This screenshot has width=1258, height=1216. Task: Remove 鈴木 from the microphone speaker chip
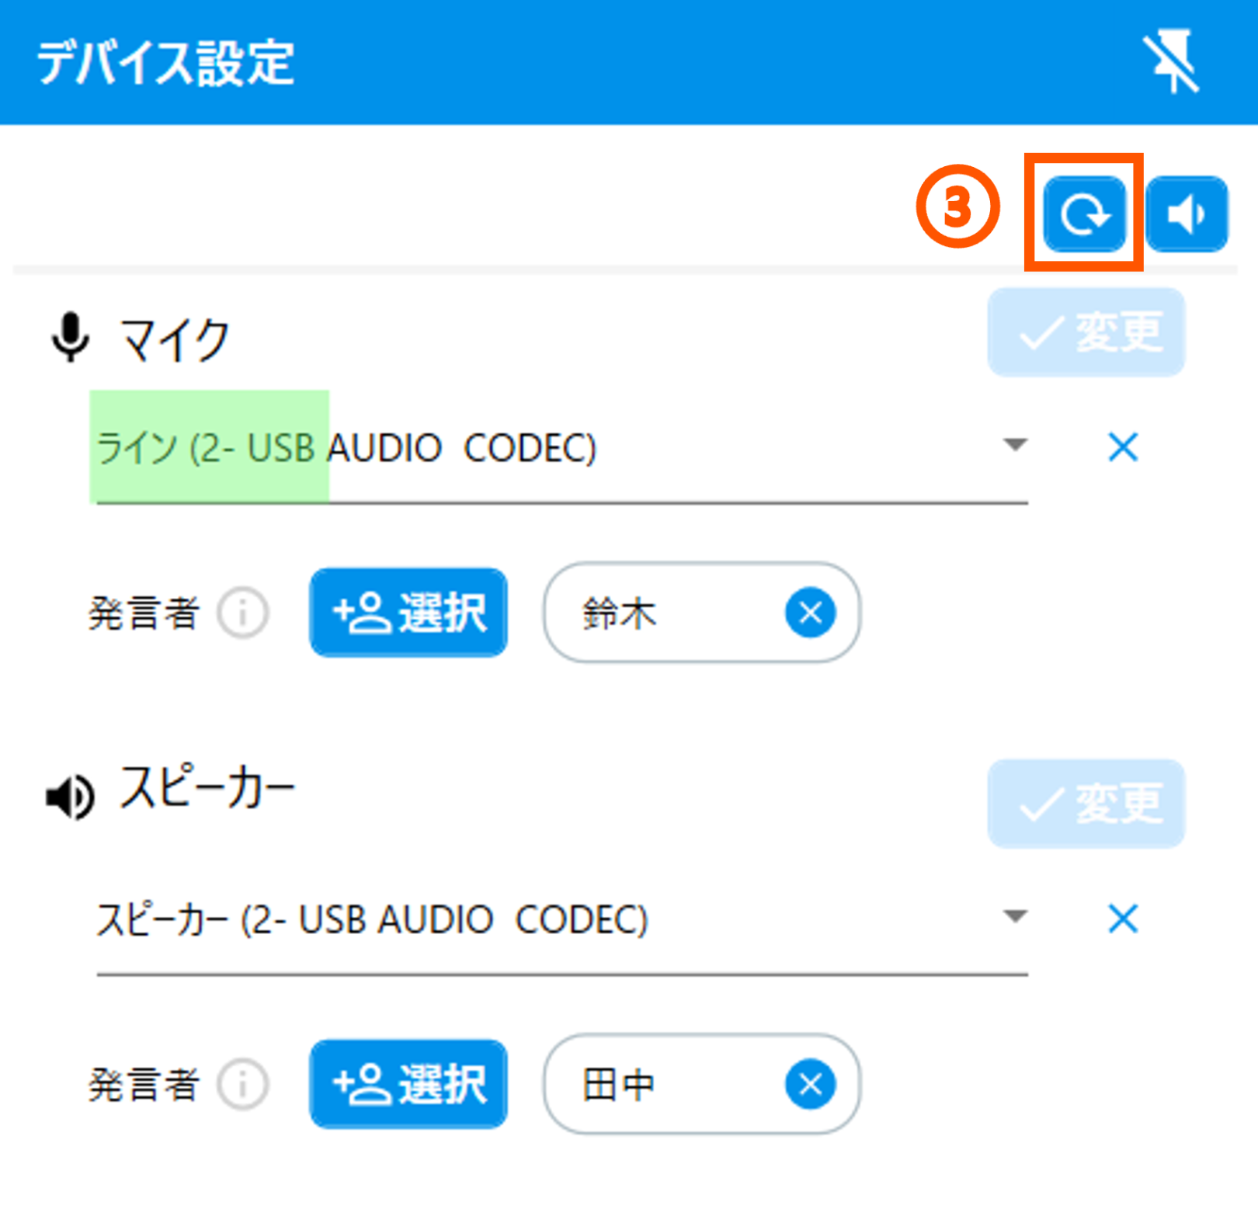810,613
